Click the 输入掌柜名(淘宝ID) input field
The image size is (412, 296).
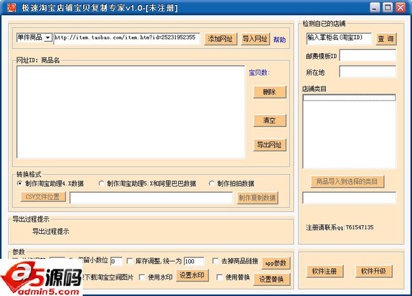tap(338, 39)
